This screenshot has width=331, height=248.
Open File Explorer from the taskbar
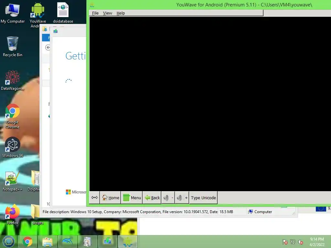(48, 242)
